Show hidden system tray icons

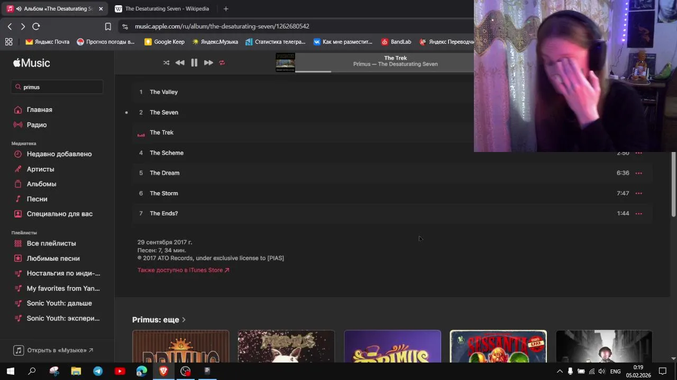[x=560, y=372]
